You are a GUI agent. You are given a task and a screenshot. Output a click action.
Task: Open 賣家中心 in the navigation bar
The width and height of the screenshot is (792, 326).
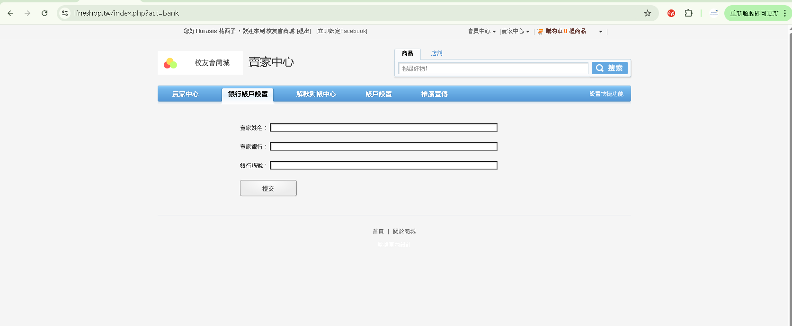pos(186,94)
